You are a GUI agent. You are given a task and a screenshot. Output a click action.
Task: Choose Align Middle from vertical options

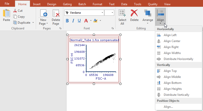[172, 77]
